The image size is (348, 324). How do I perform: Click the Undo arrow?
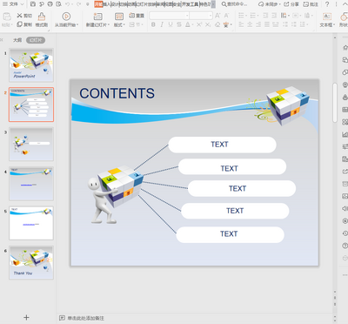pos(68,4)
